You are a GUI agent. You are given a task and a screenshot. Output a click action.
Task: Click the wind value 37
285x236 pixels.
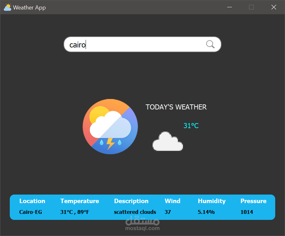168,212
